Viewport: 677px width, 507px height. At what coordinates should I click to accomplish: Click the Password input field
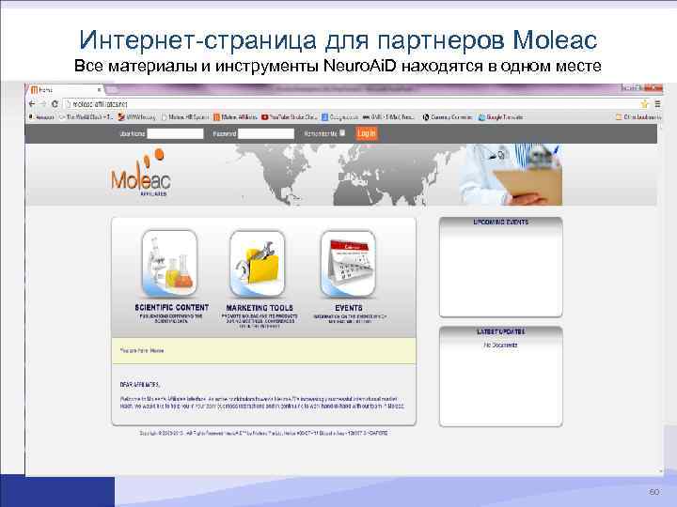[266, 133]
